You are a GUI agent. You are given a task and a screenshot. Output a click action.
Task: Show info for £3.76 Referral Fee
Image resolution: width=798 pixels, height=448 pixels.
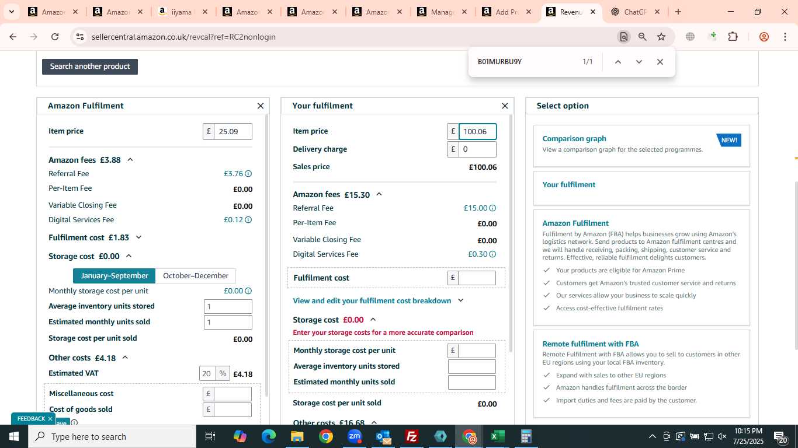click(248, 174)
